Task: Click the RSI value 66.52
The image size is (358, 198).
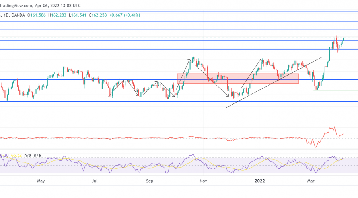Action: (x=16, y=156)
